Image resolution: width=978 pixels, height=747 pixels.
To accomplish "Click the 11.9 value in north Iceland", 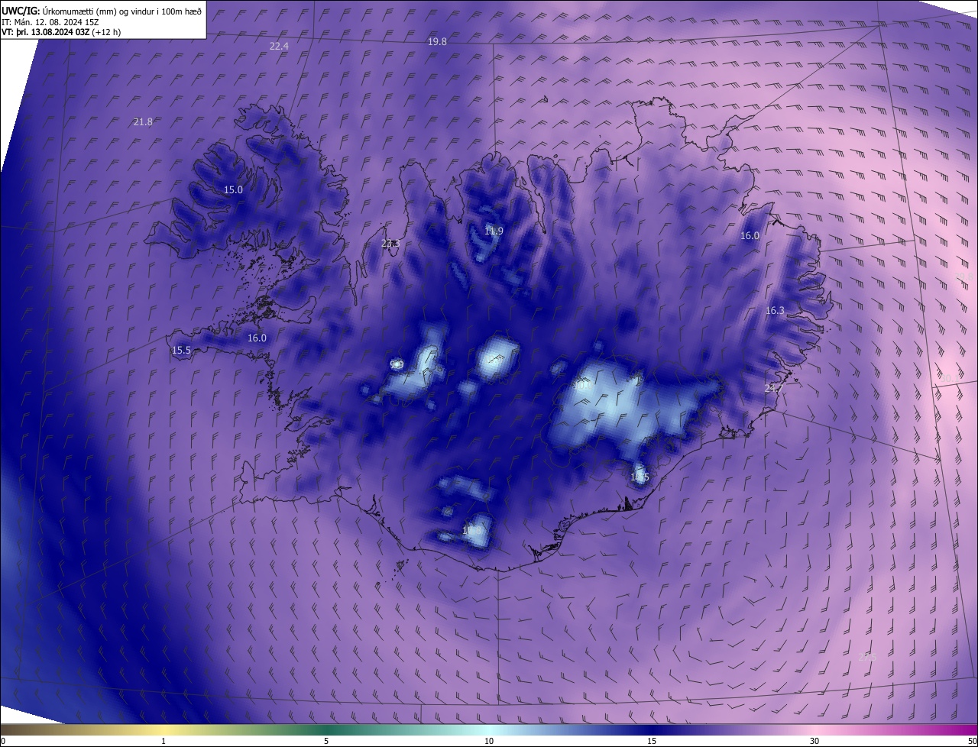I will pyautogui.click(x=494, y=231).
